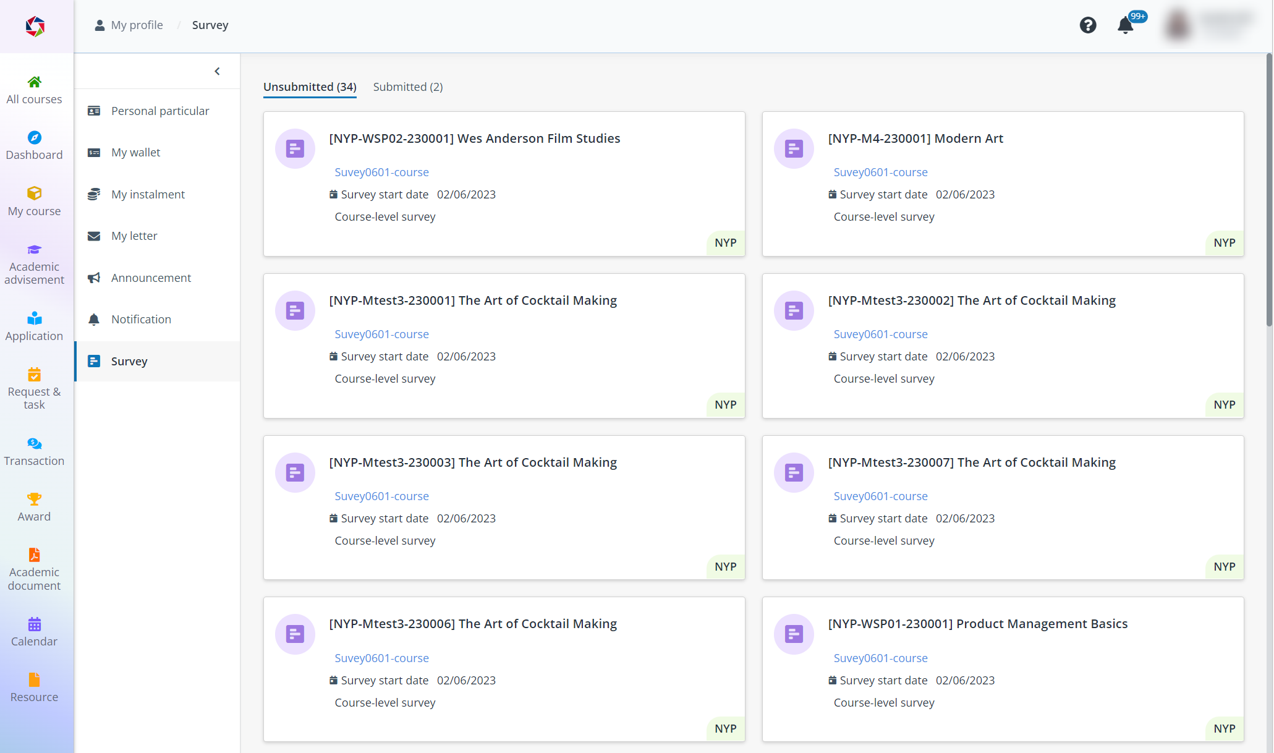1274x753 pixels.
Task: Click NYP tag on Wes Anderson card
Action: coord(726,243)
